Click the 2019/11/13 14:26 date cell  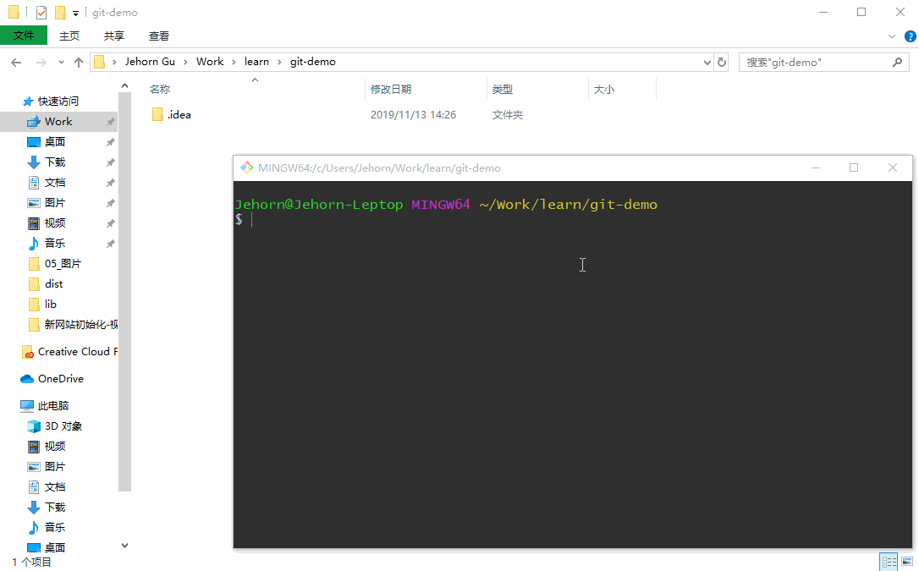(x=413, y=115)
